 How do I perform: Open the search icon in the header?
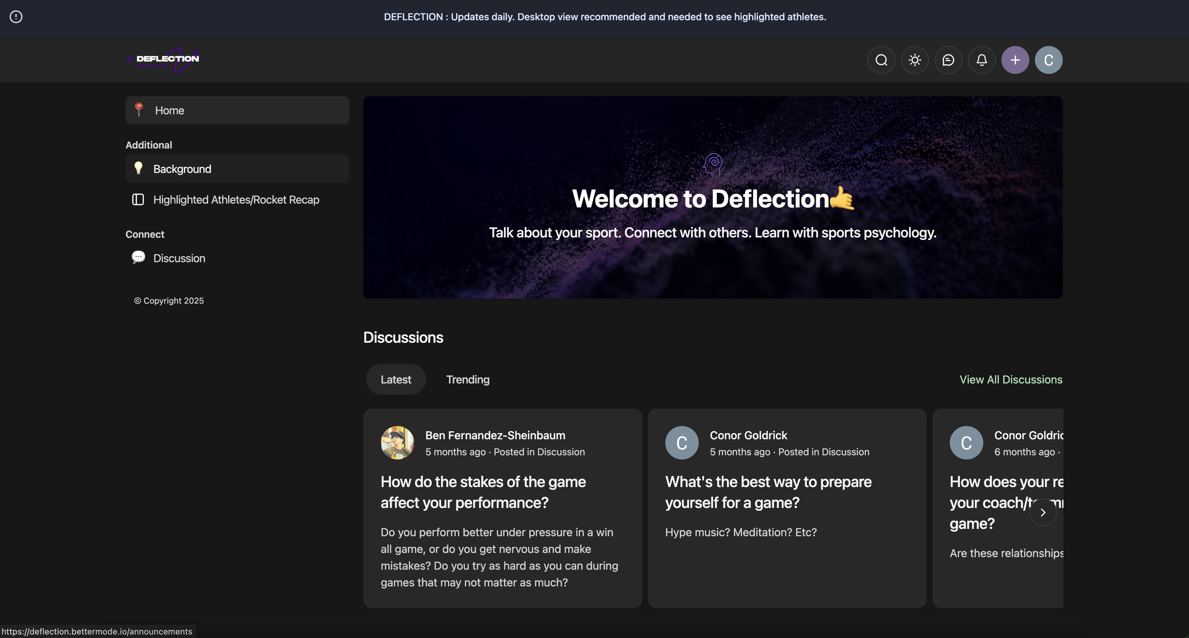881,60
